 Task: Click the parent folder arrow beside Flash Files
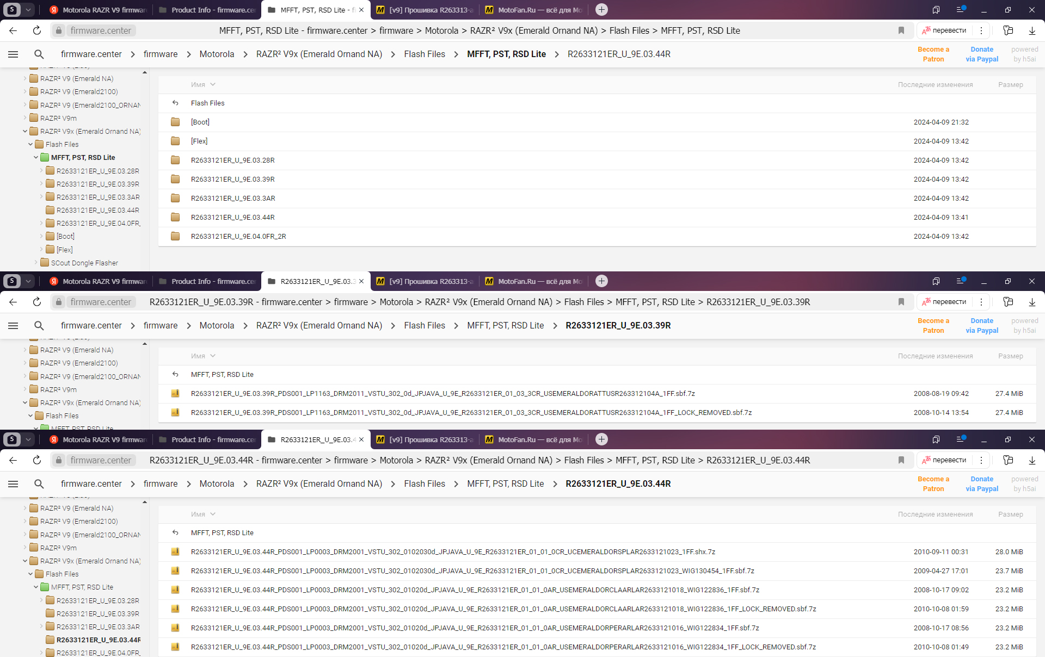175,103
